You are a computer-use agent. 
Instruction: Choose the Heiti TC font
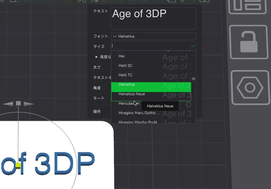tap(151, 75)
